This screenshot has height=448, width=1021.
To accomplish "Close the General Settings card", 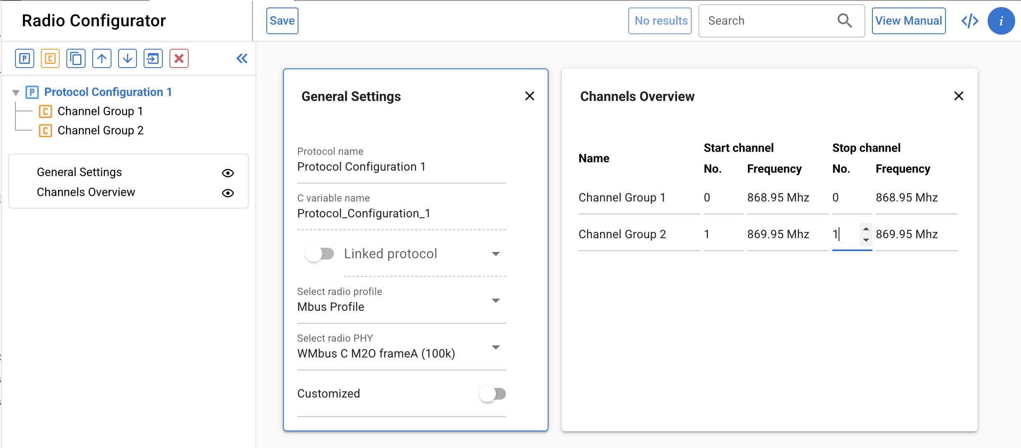I will pyautogui.click(x=530, y=96).
